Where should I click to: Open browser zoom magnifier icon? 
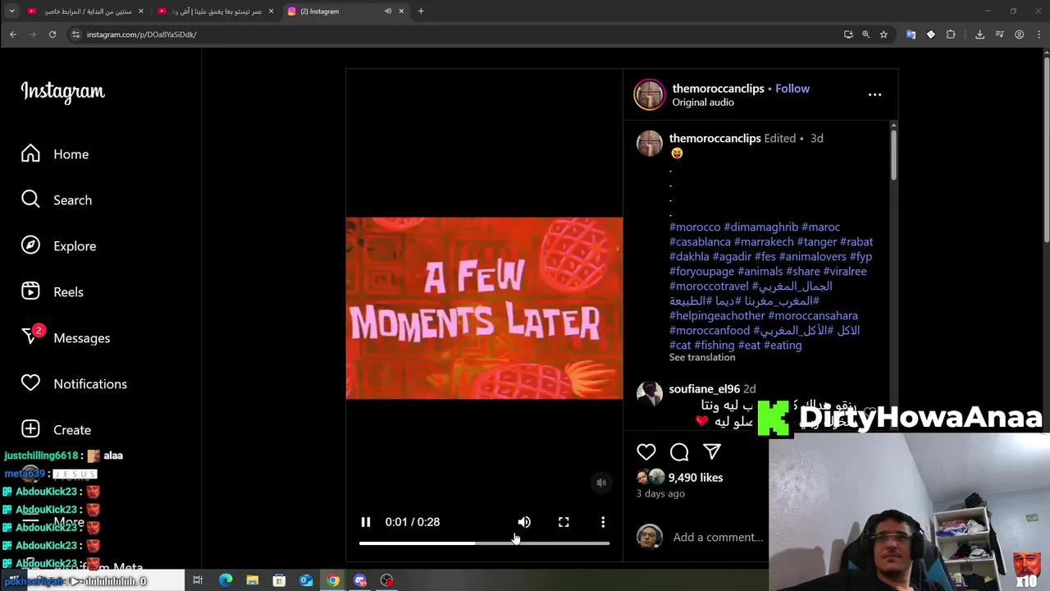pyautogui.click(x=865, y=34)
